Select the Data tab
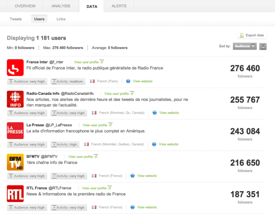This screenshot has height=214, width=275. pos(92,6)
